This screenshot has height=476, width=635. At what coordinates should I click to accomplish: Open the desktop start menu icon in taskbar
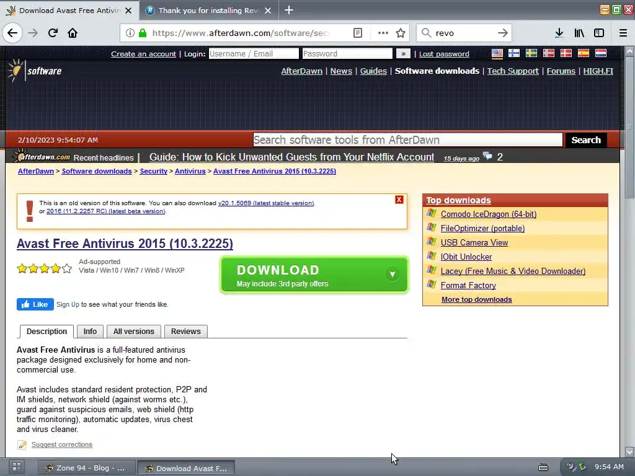[x=17, y=467]
